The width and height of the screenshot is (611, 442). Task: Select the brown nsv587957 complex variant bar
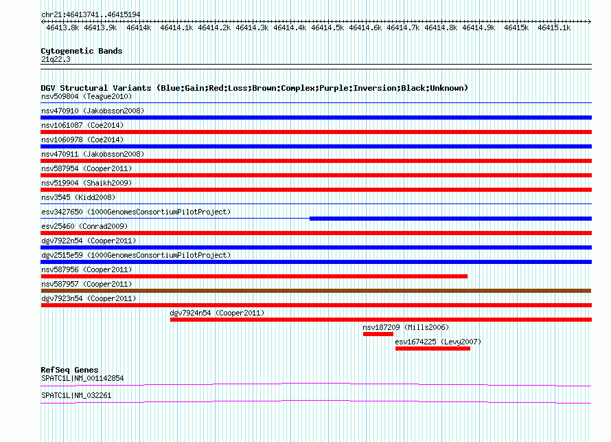pos(316,291)
